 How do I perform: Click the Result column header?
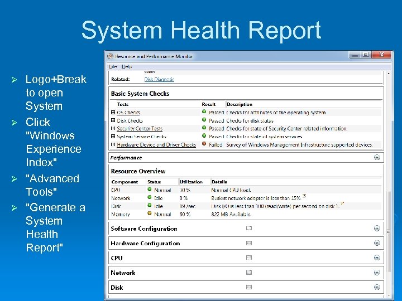209,104
